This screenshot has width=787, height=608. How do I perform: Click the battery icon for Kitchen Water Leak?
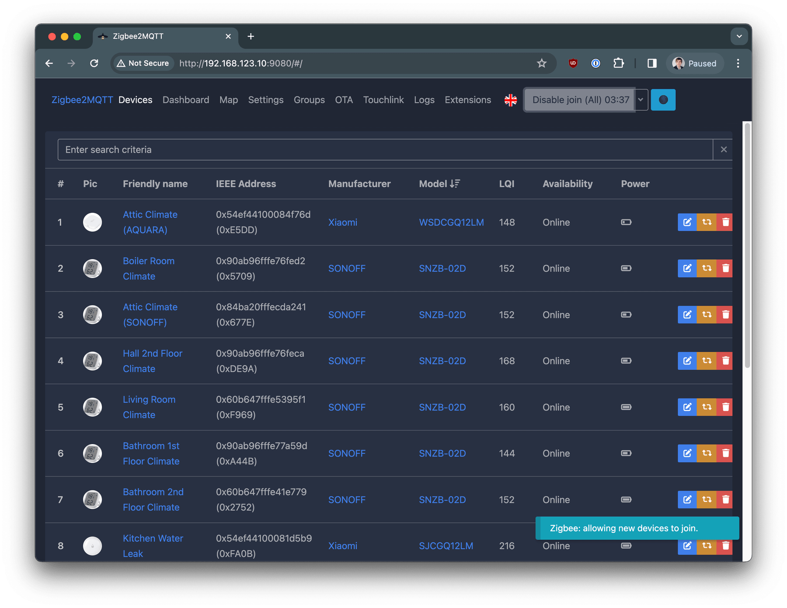click(626, 545)
